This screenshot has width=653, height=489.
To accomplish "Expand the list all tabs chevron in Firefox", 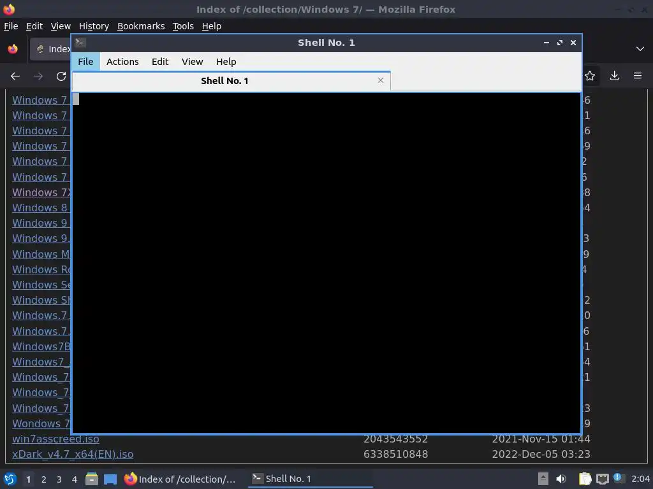I will tap(640, 49).
